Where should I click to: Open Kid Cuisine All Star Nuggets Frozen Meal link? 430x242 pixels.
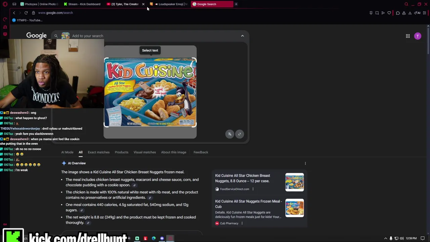coord(249,204)
